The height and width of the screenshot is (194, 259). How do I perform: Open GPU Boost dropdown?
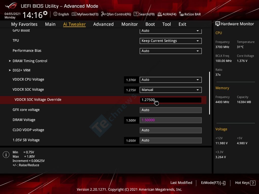[171, 31]
